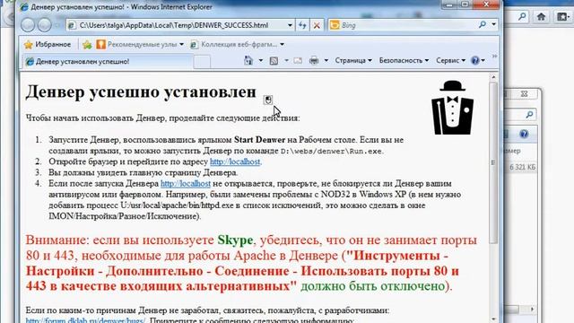Click magnifier icon in background browser toolbar

[x=522, y=16]
